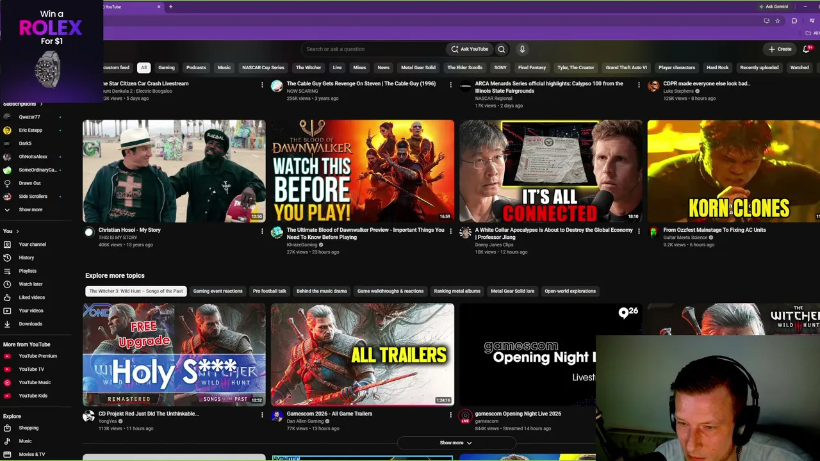The width and height of the screenshot is (820, 461).
Task: Open more options for Blood of Dawnwalker Preview
Action: click(x=450, y=230)
